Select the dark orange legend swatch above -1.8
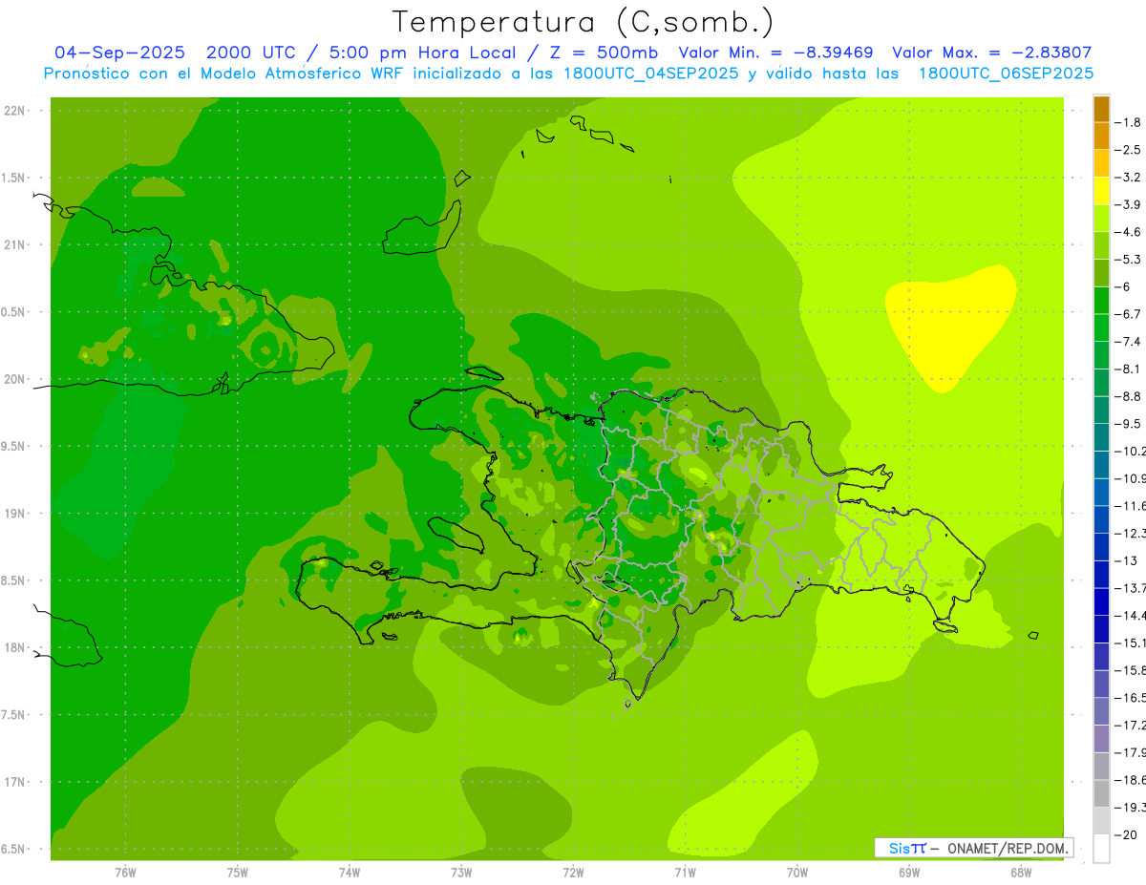The width and height of the screenshot is (1146, 885). coord(1101,109)
